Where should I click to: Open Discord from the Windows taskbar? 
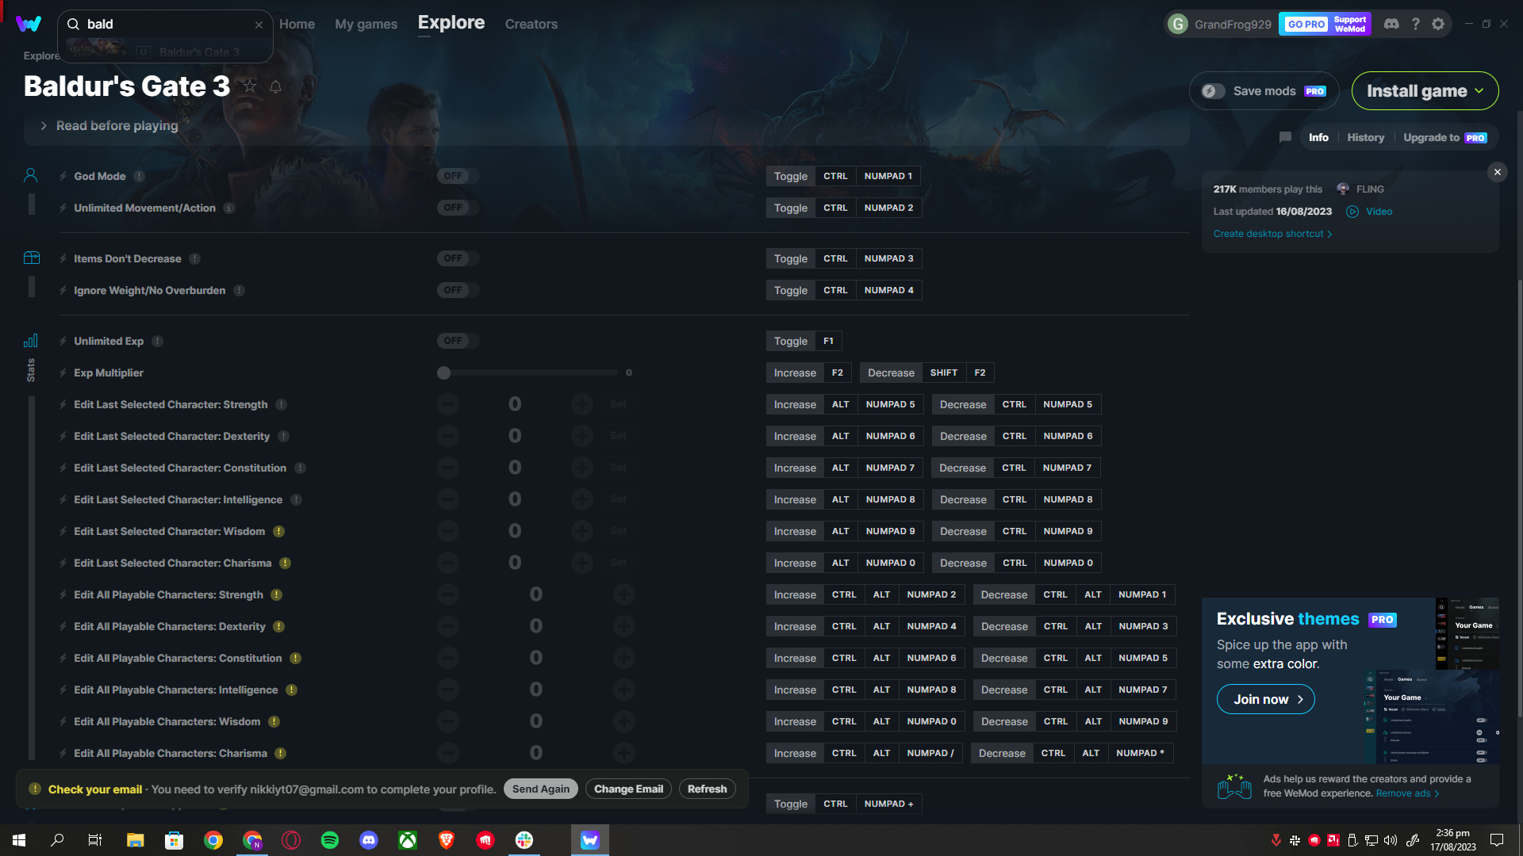(x=369, y=840)
